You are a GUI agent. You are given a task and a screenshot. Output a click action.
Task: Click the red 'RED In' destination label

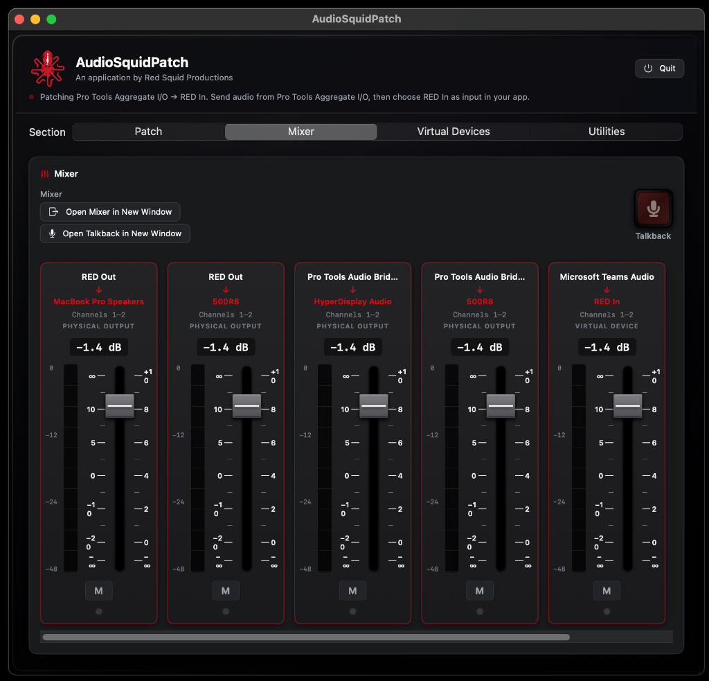tap(607, 301)
